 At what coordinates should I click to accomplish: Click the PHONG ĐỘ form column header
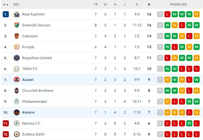178,5
